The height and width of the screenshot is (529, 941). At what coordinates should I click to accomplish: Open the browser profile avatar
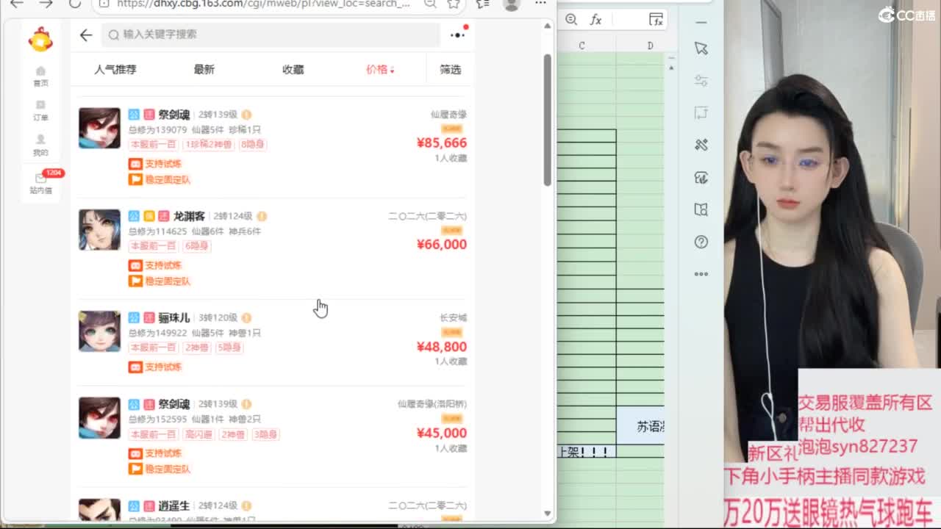512,4
